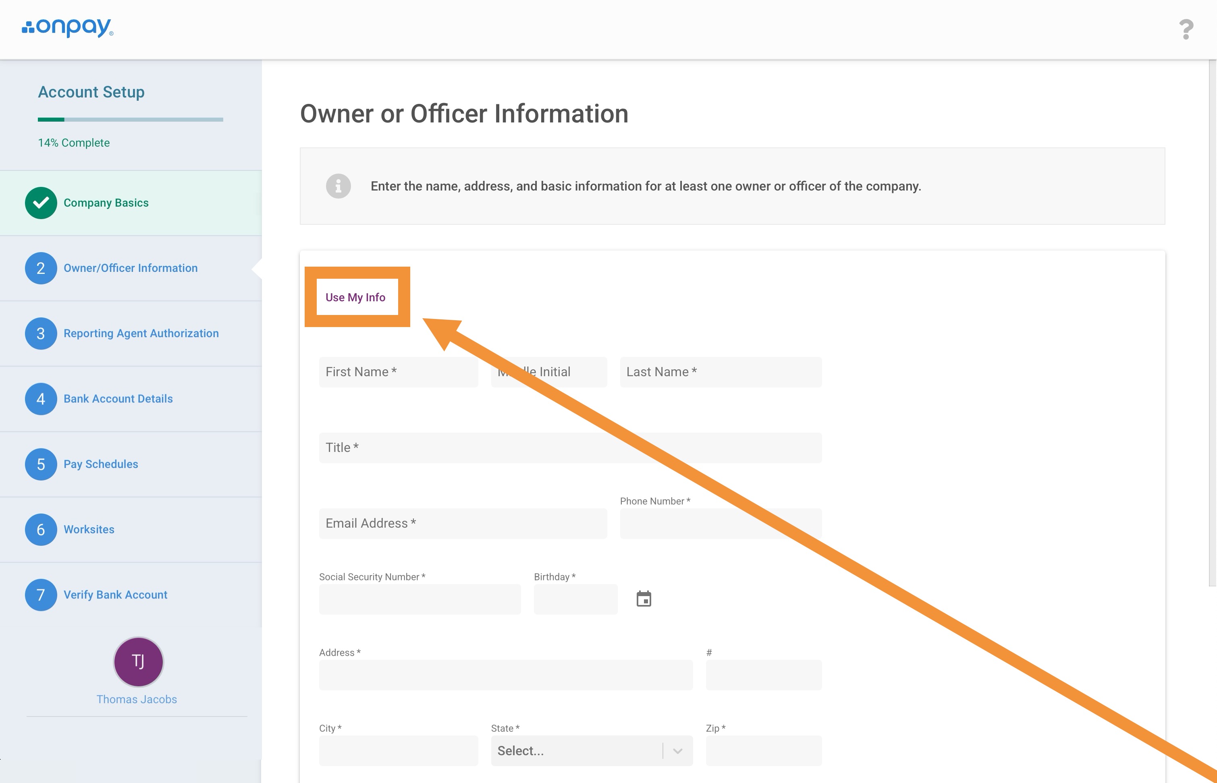Click step 7 Verify Bank circle icon
The width and height of the screenshot is (1217, 783).
coord(41,595)
